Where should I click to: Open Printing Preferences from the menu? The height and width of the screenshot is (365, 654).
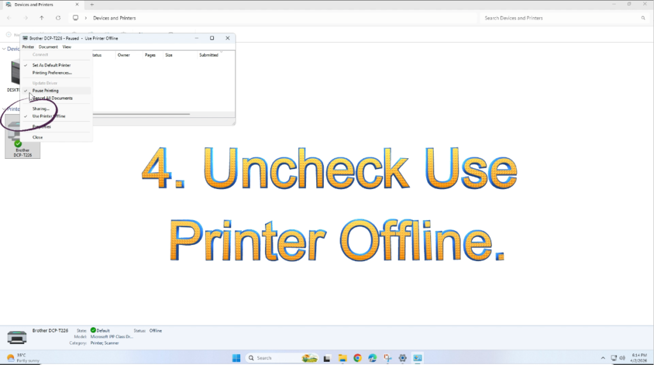tap(52, 73)
